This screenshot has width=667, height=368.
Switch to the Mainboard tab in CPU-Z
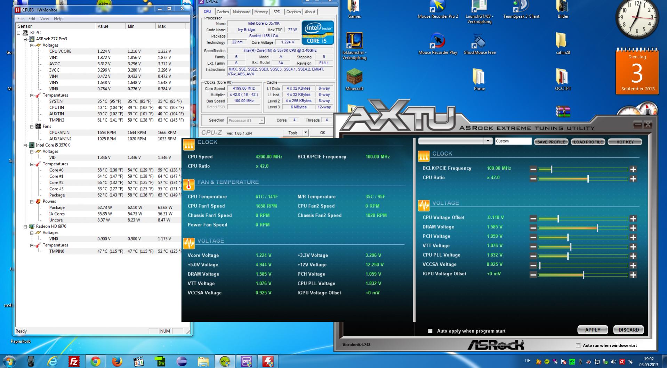pos(241,12)
